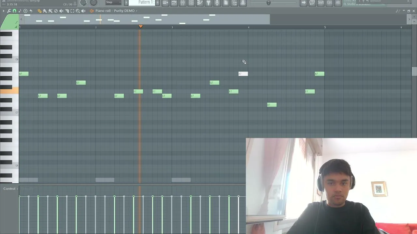Click the highlighted orange piano key
Screen dimensions: 417x234
(9, 91)
